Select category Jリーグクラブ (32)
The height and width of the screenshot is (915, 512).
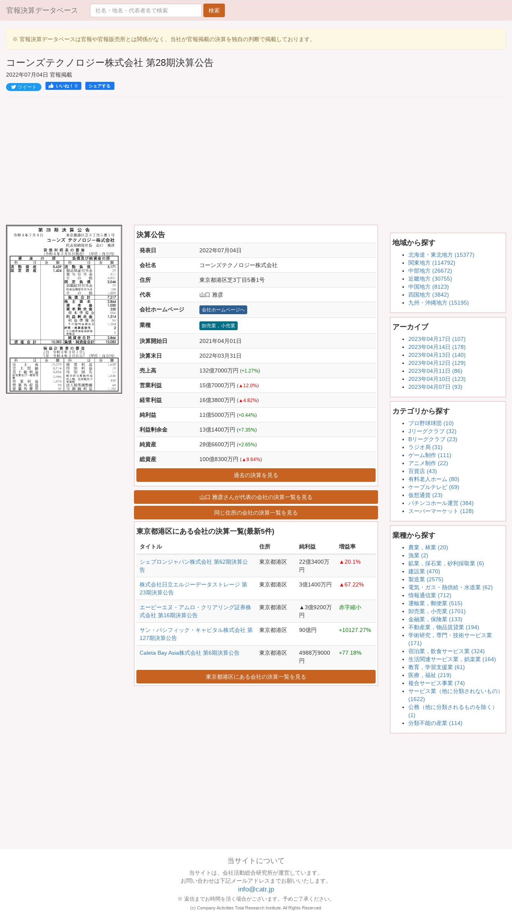[x=432, y=431]
